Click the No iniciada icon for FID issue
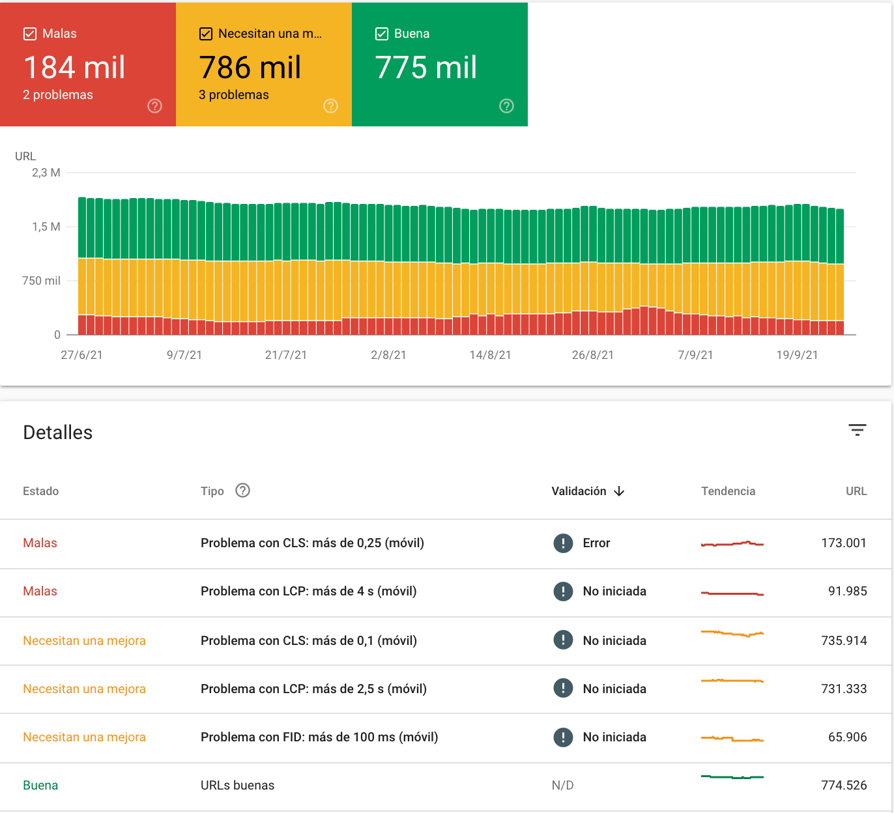Viewport: 894px width, 813px height. pos(563,737)
